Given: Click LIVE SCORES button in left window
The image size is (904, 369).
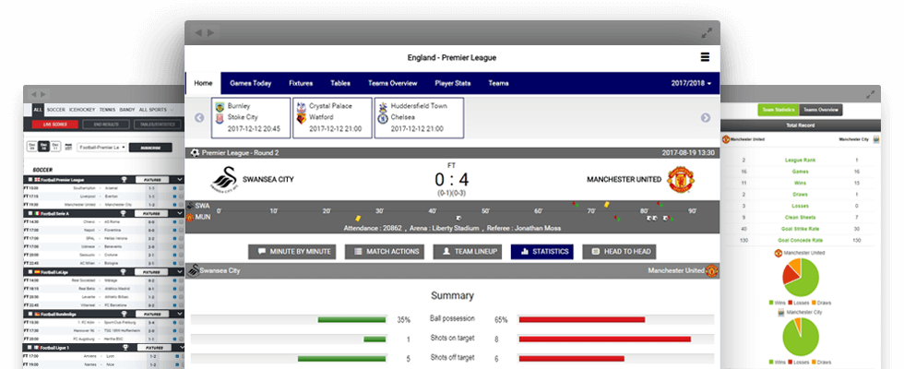Looking at the screenshot, I should (x=55, y=125).
